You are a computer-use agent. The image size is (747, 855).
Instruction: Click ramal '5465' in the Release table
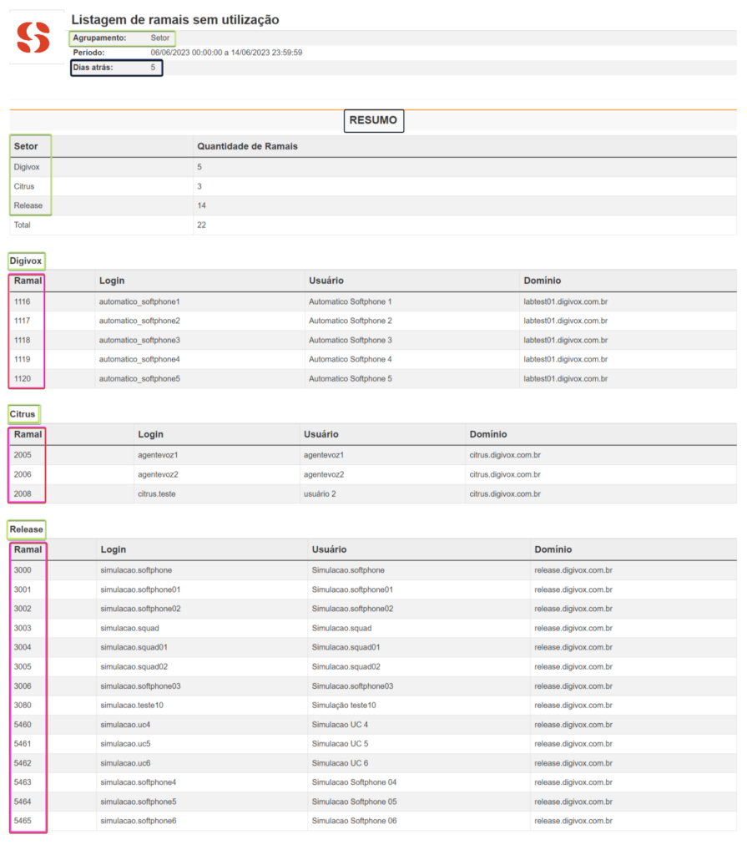[23, 821]
